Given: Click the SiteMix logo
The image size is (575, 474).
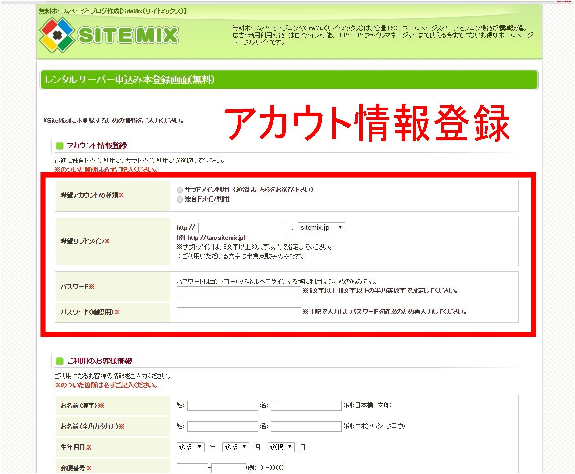Looking at the screenshot, I should pos(109,35).
